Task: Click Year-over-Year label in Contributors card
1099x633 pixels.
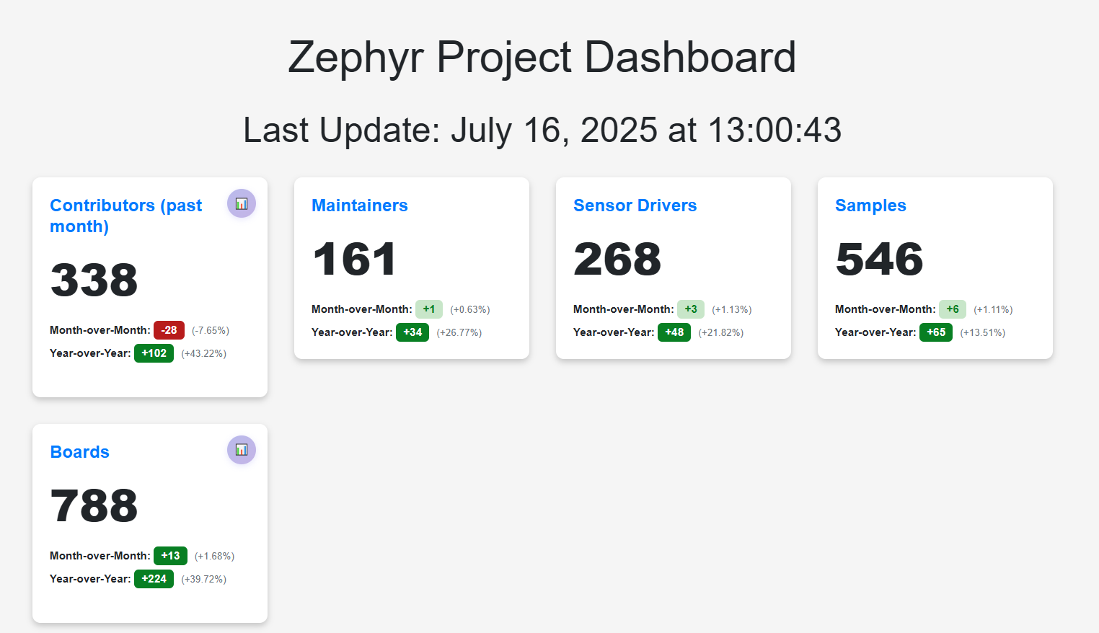Action: click(x=90, y=353)
